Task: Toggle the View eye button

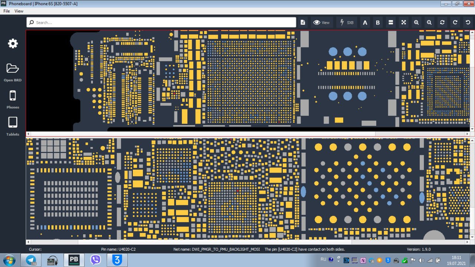Action: point(321,22)
